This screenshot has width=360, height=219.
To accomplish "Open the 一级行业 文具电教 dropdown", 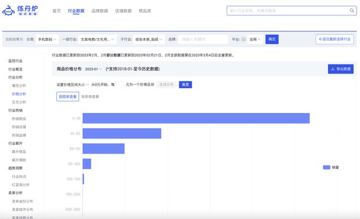I will pos(97,39).
